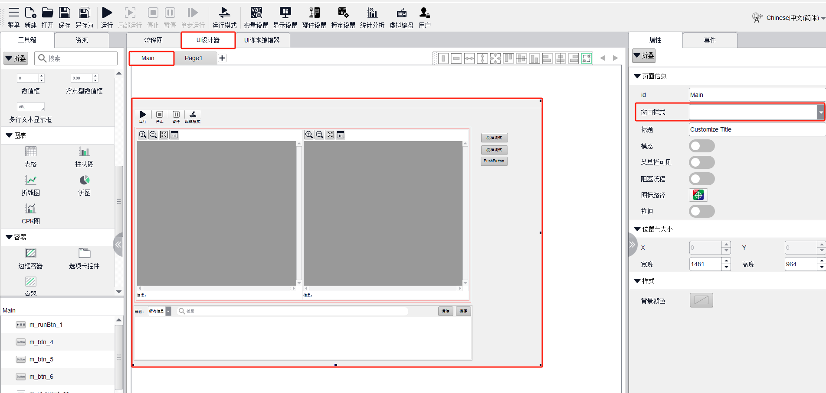Select the 表格 table widget
The width and height of the screenshot is (826, 393).
tap(30, 157)
